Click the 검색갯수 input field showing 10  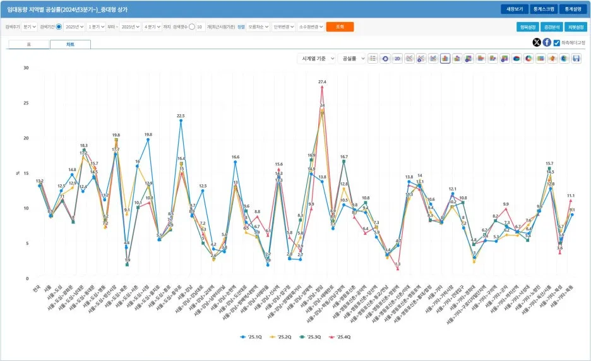pos(200,27)
